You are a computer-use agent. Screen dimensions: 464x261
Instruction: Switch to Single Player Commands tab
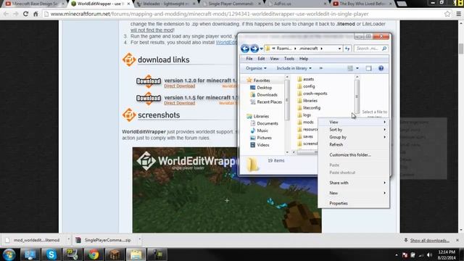coord(231,4)
